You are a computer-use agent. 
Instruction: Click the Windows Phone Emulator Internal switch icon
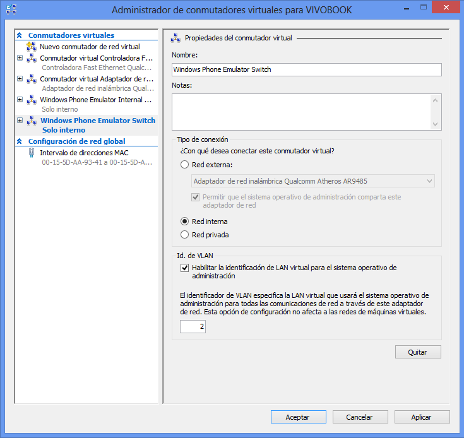[32, 100]
